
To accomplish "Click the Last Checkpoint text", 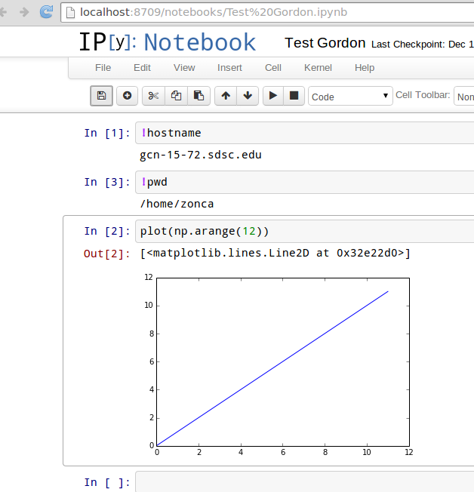I will click(422, 45).
